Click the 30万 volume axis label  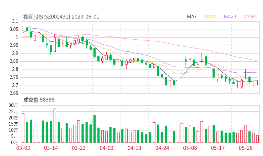point(13,105)
